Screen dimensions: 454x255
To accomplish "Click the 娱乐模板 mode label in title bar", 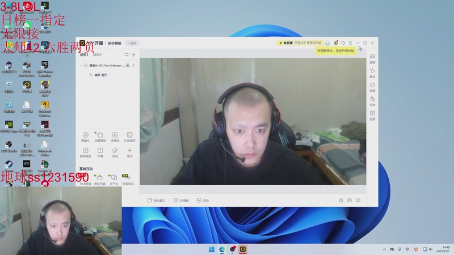I will point(115,43).
